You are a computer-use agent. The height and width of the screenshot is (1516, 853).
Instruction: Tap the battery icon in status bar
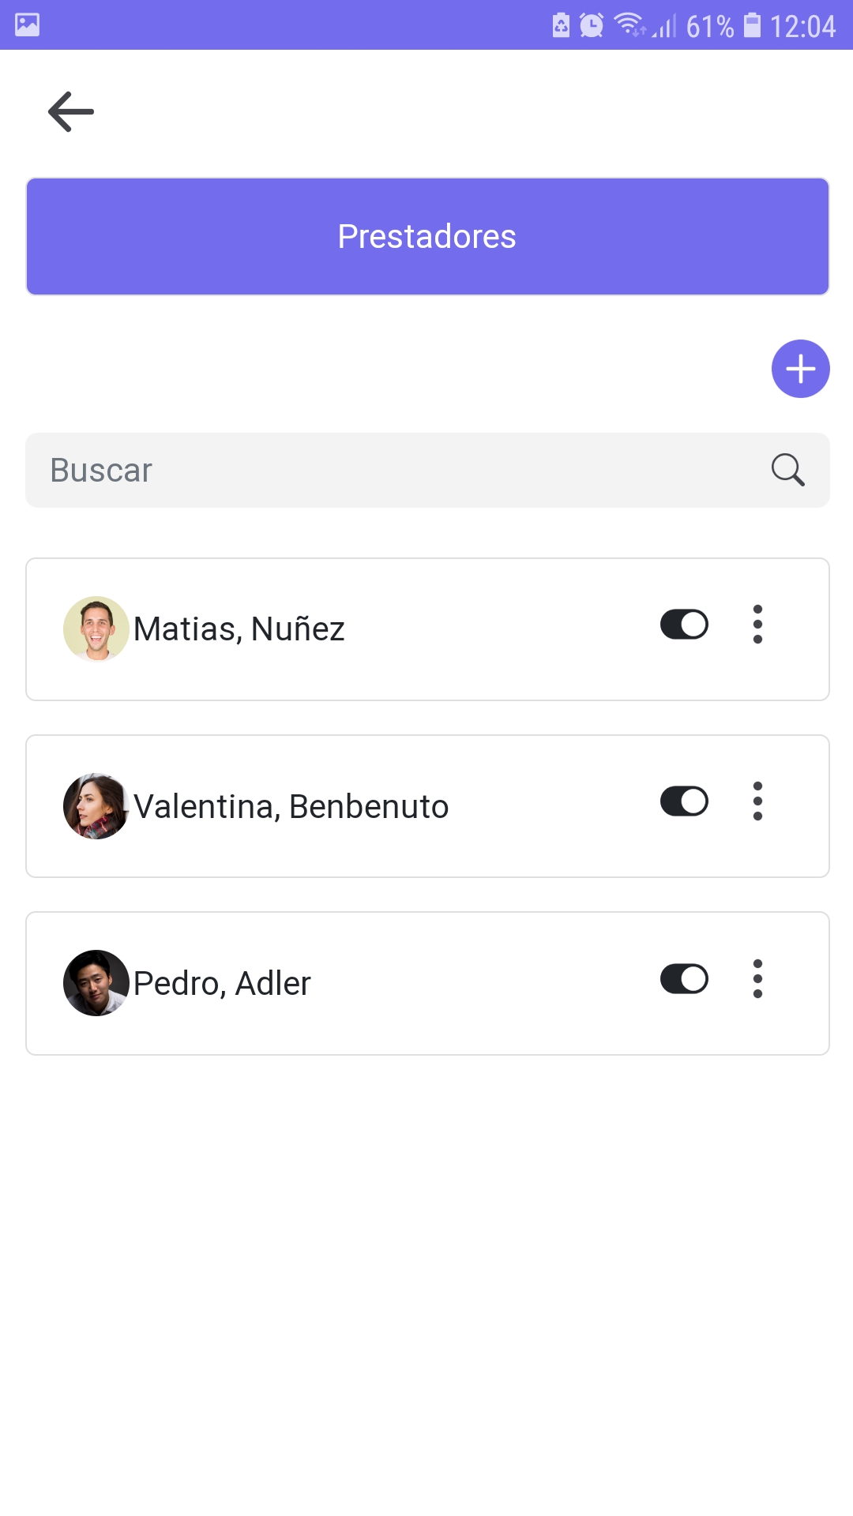pyautogui.click(x=753, y=25)
